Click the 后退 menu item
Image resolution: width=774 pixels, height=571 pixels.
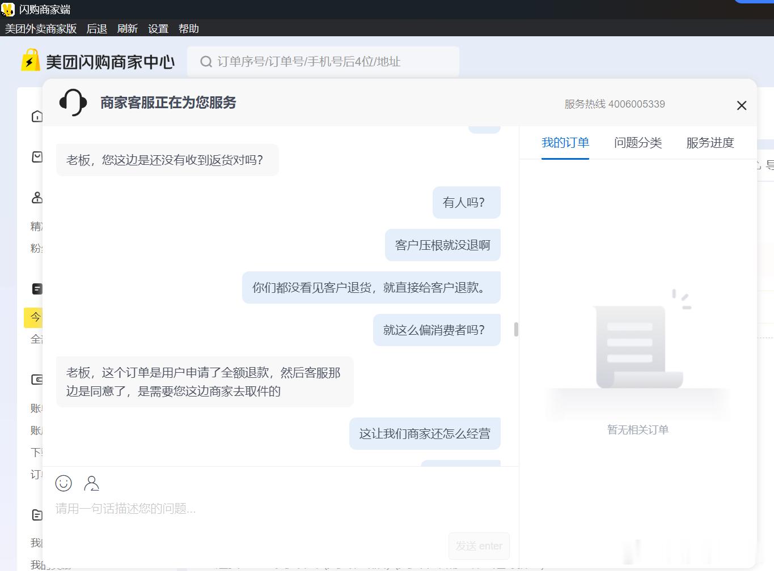tap(97, 28)
